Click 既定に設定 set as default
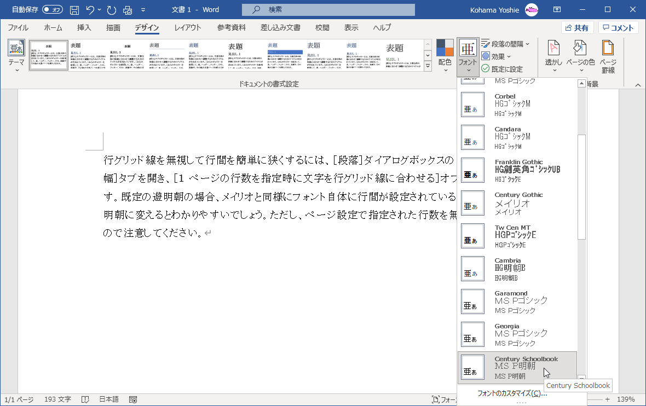This screenshot has width=646, height=406. 502,69
